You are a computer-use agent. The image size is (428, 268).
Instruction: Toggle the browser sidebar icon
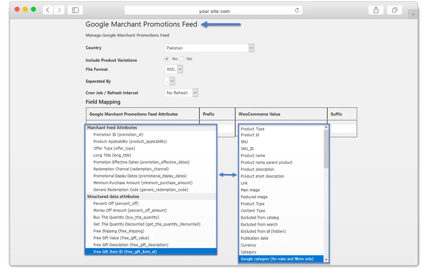tap(75, 10)
